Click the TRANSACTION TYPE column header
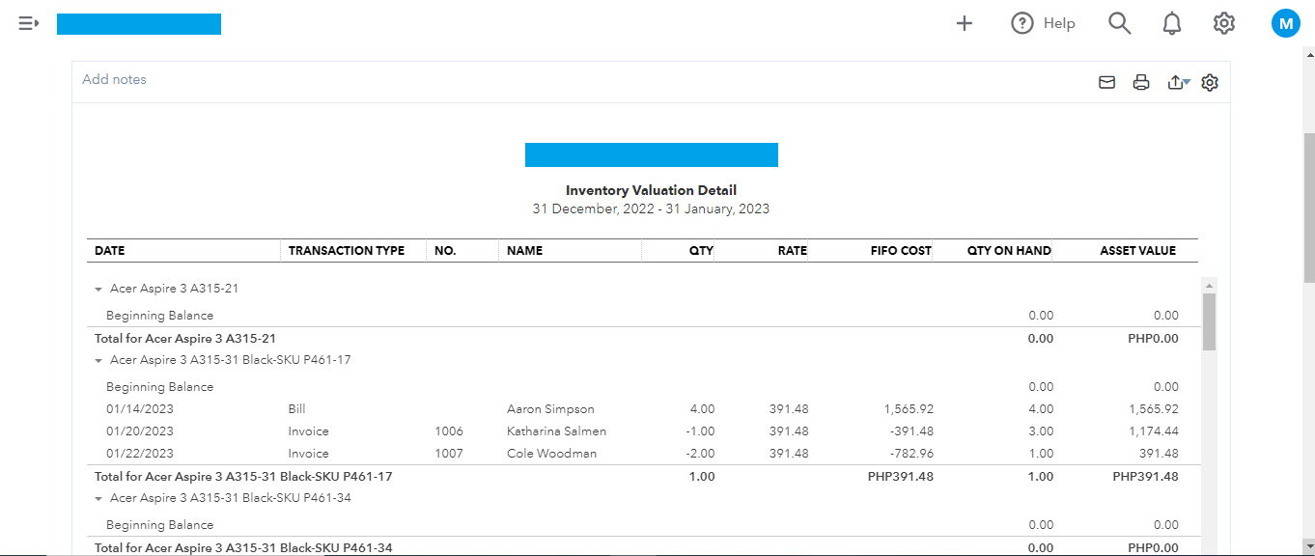 tap(347, 251)
